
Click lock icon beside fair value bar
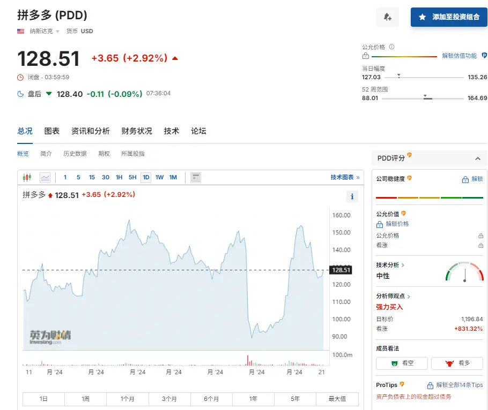pos(366,56)
